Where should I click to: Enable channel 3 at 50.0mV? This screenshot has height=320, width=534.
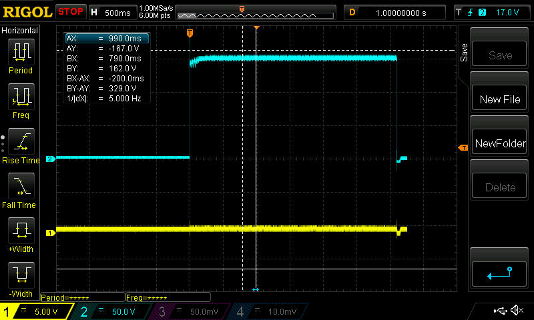tap(192, 311)
